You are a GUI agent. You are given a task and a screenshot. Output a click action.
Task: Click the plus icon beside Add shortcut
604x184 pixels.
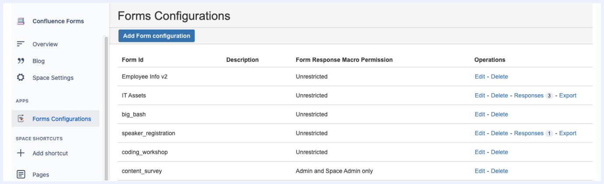[x=21, y=153]
